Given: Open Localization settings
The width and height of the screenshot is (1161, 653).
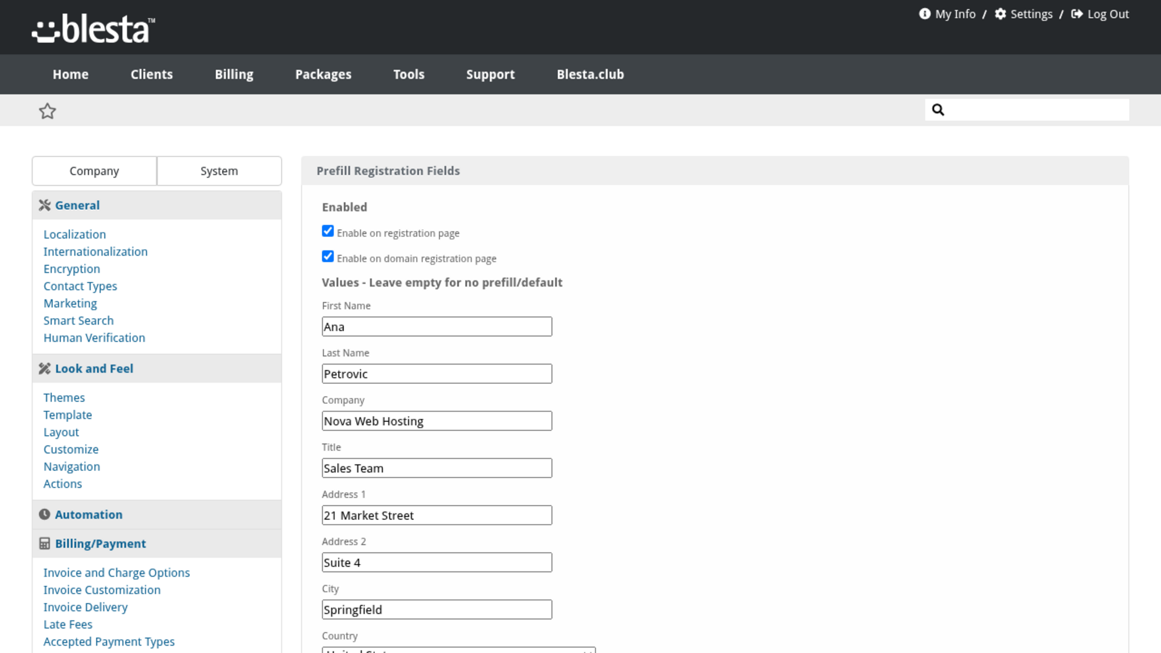Looking at the screenshot, I should (x=74, y=234).
